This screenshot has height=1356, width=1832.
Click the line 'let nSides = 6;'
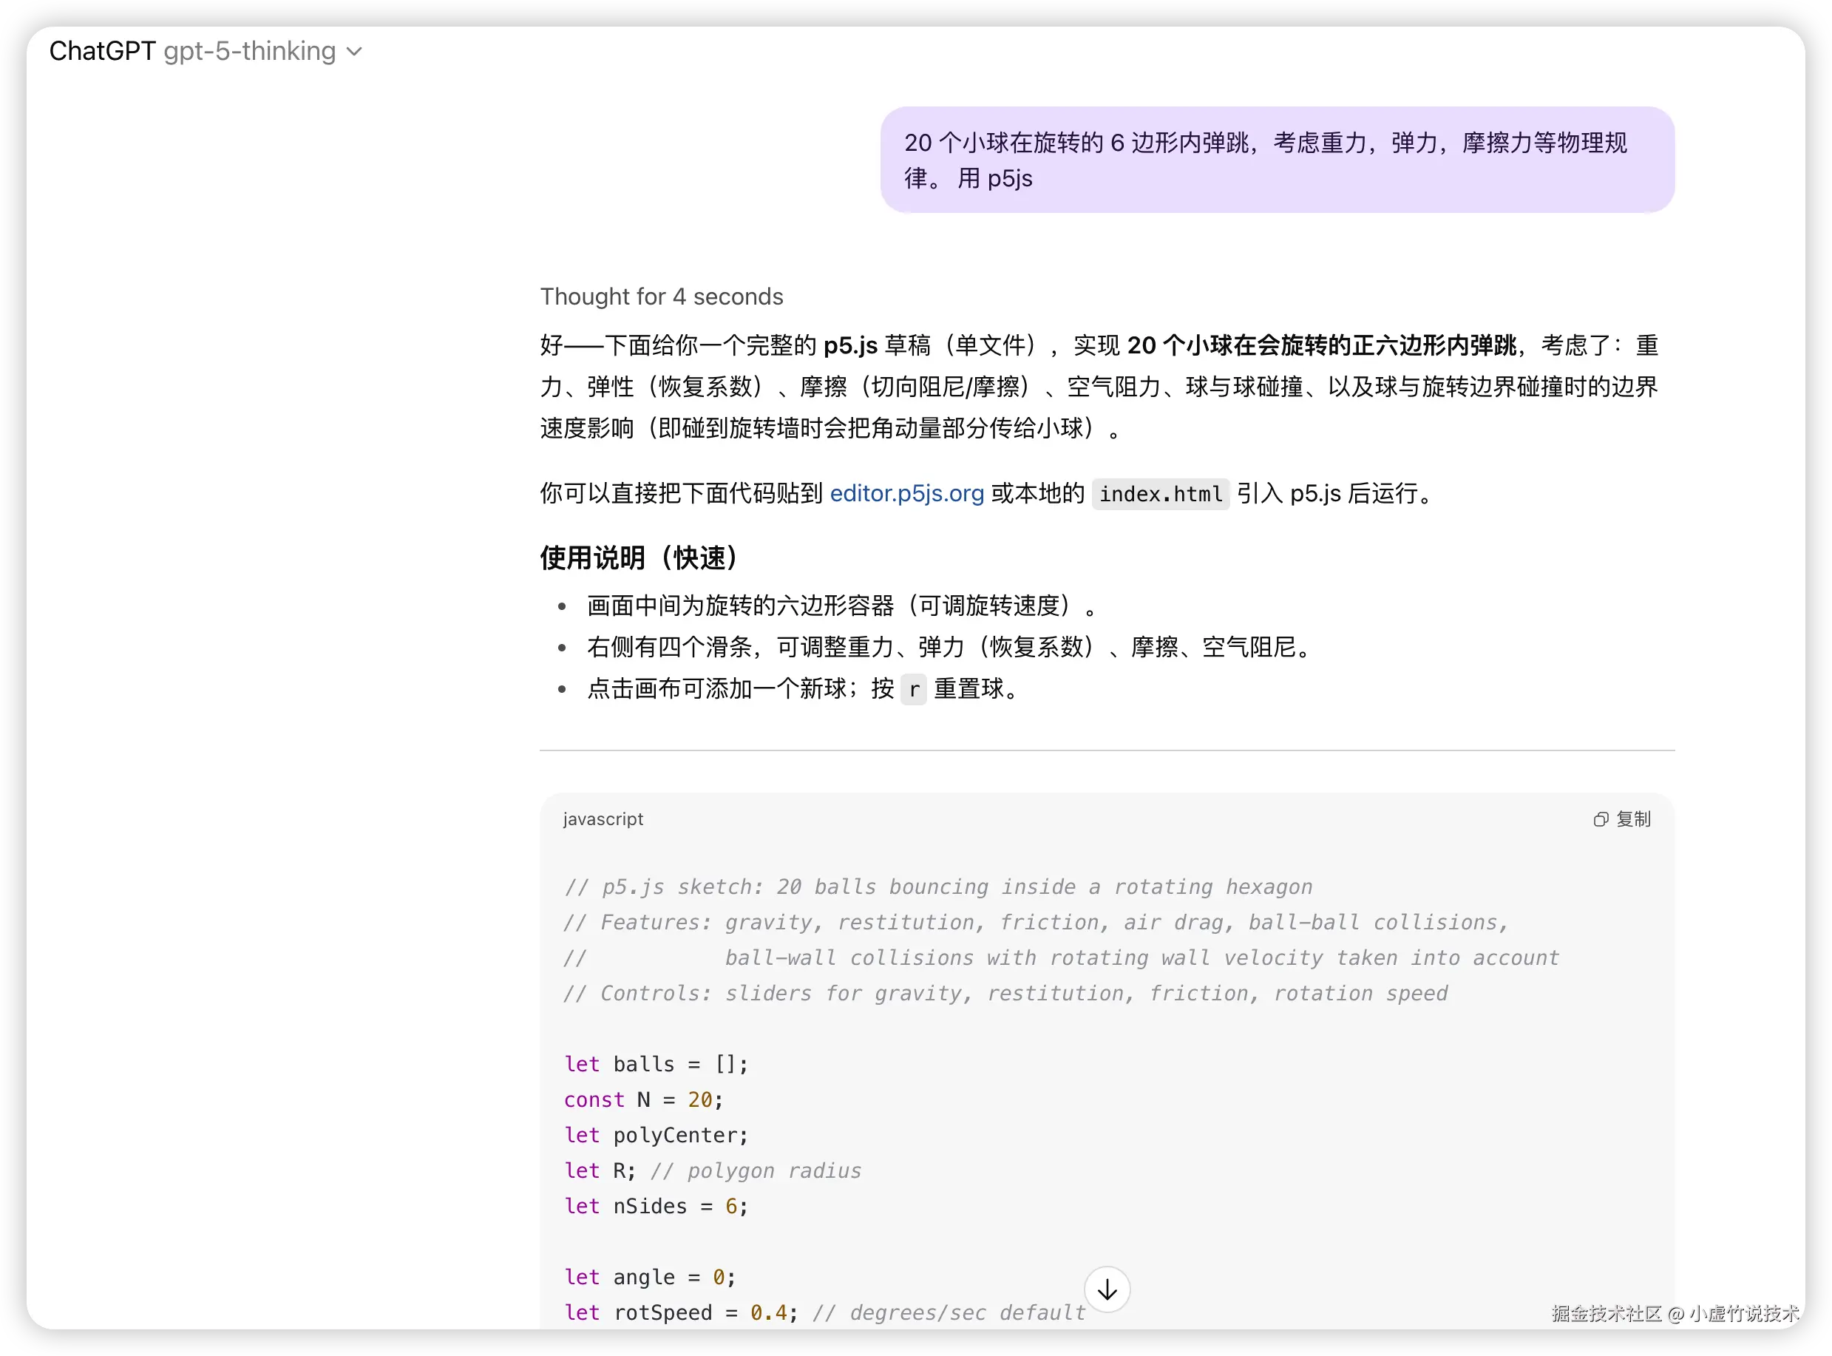coord(656,1207)
